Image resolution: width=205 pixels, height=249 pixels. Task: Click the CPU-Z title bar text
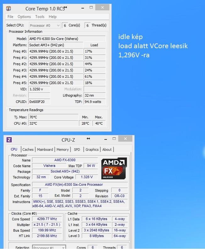[68, 140]
